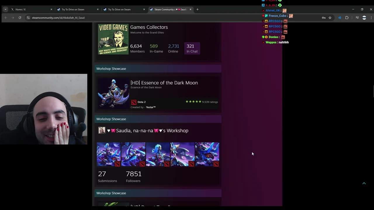The width and height of the screenshot is (374, 210).
Task: Click the '9,539 ratings' text
Action: 210,102
